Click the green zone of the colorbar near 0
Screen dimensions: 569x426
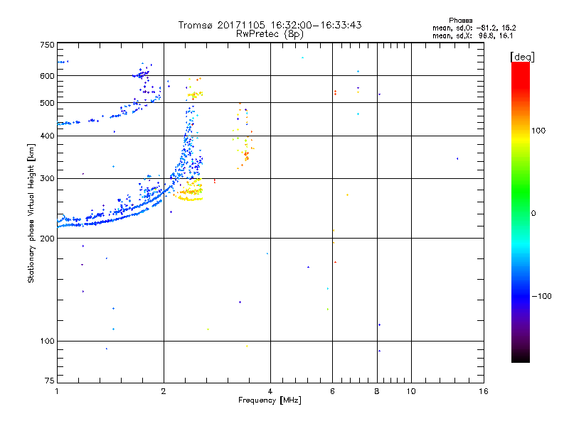(520, 213)
